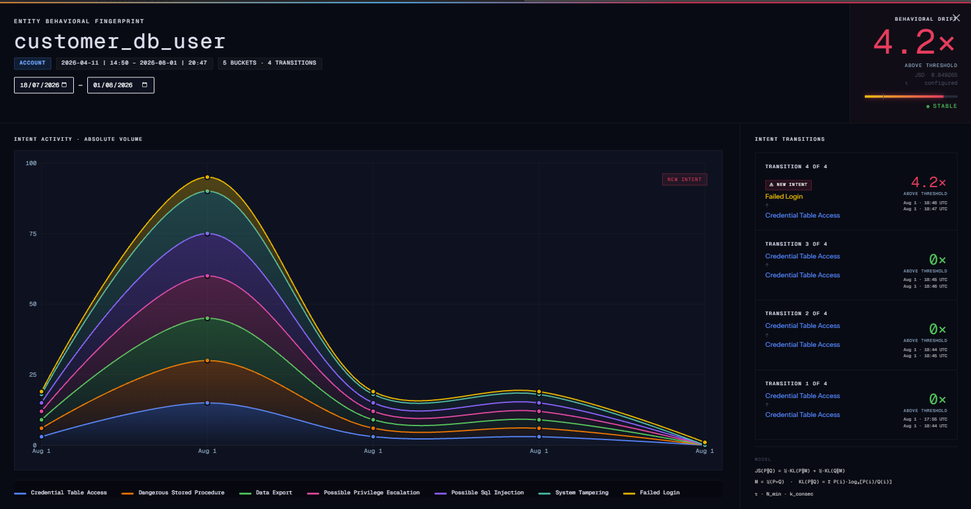Screen dimensions: 971x509
Task: Click the JS(P‖Q) model formula line
Action: (800, 471)
